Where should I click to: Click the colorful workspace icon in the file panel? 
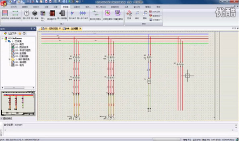click(x=5, y=33)
